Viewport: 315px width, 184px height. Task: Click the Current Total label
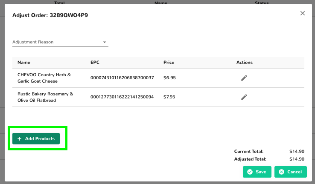click(x=249, y=152)
